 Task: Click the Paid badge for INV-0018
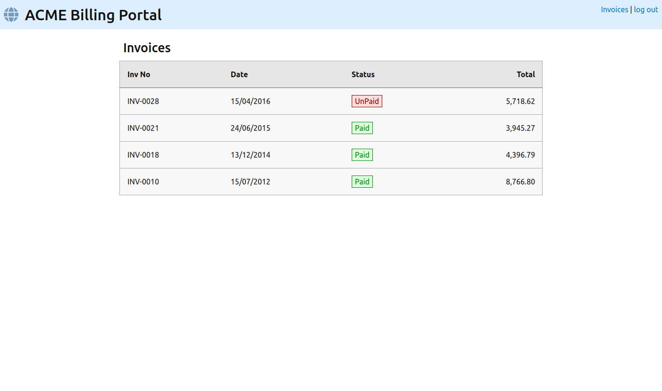tap(362, 155)
